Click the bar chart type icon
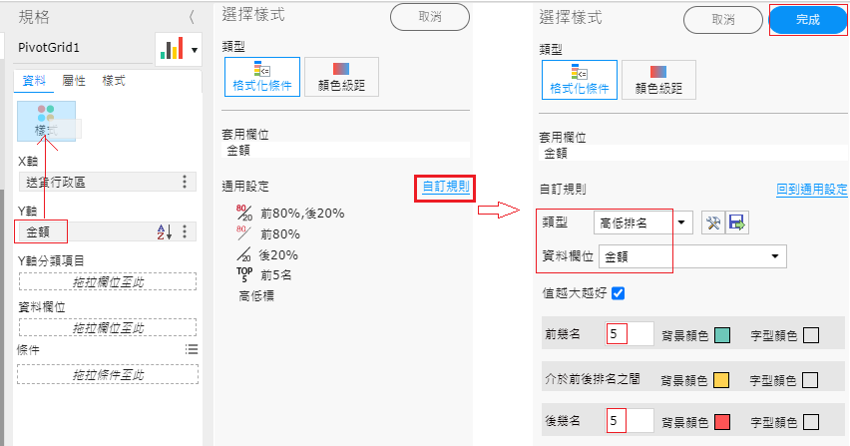The height and width of the screenshot is (446, 850). click(x=172, y=49)
